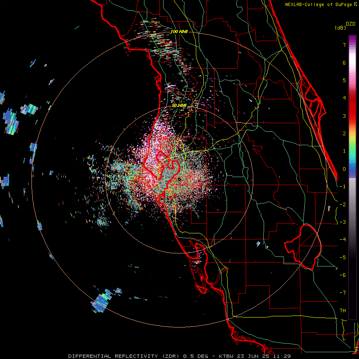The height and width of the screenshot is (359, 359).
Task: Click the DZD product label above the scale
Action: tap(351, 24)
